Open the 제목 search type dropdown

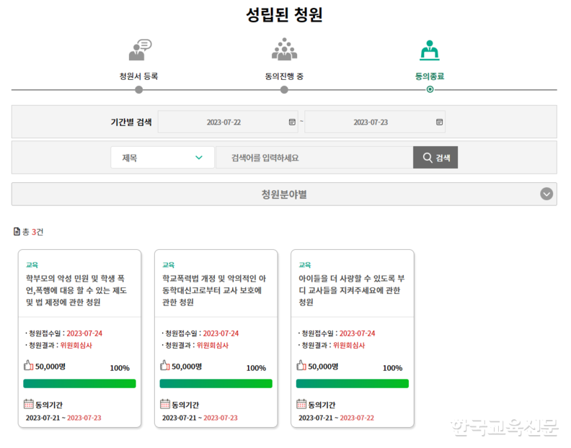162,158
